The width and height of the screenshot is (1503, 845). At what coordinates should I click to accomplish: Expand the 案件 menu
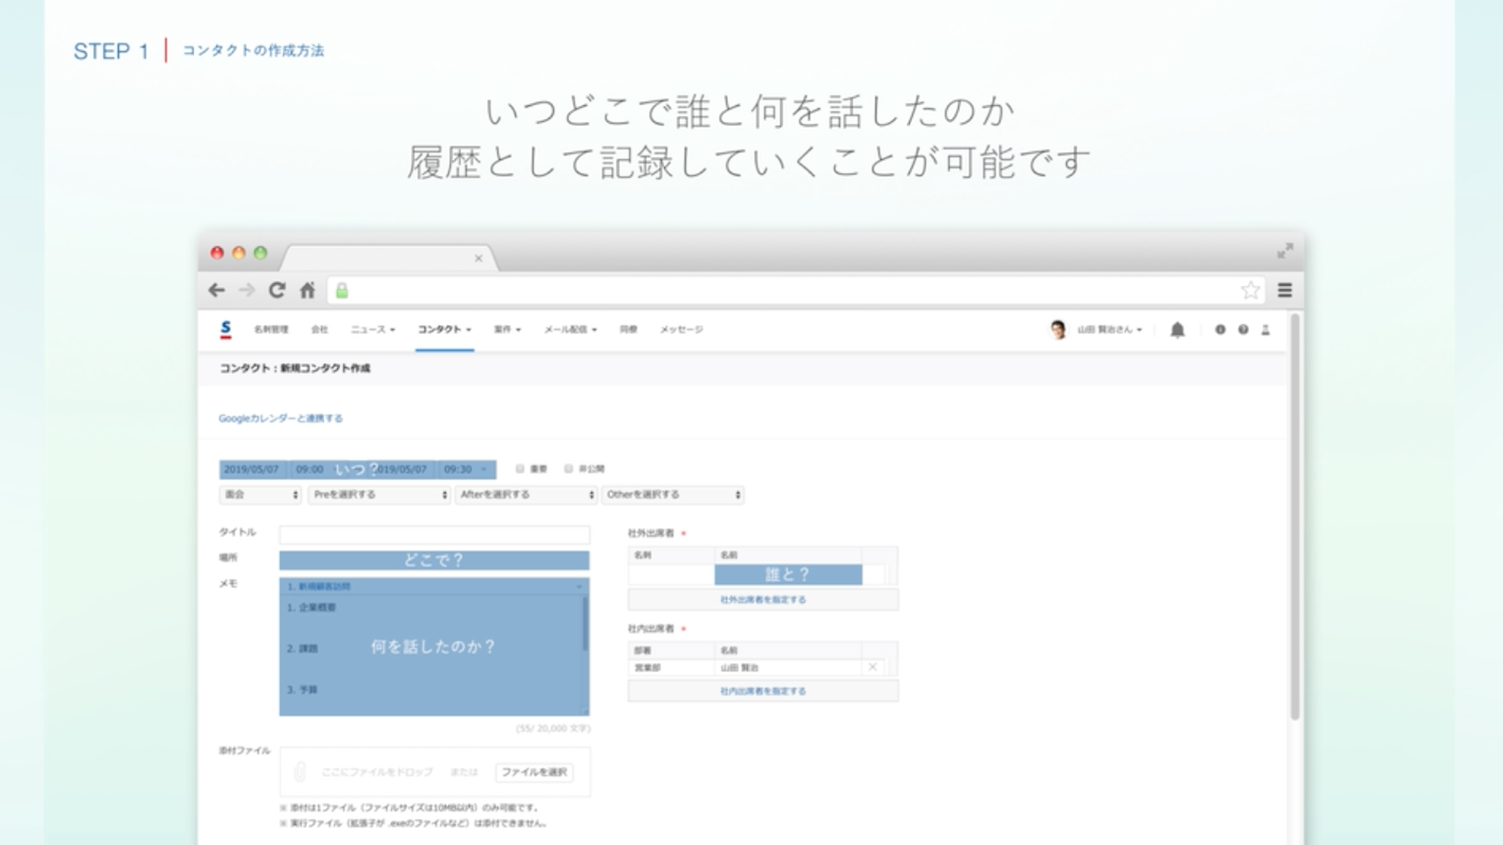click(507, 330)
